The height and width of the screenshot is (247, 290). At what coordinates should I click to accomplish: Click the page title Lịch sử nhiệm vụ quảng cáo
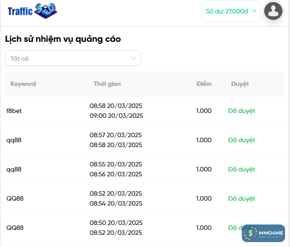pyautogui.click(x=63, y=39)
